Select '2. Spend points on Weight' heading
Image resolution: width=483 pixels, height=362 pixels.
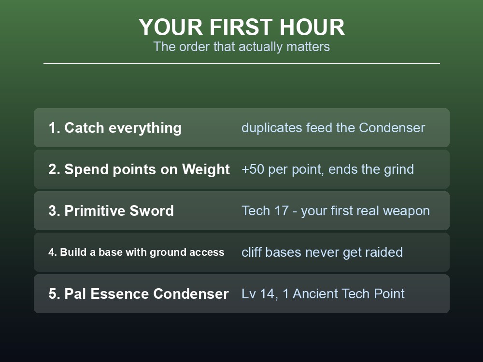tap(139, 169)
